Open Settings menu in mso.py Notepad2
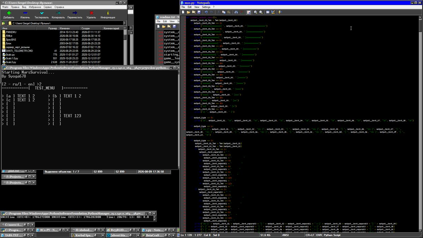This screenshot has height=238, width=423. (206, 7)
